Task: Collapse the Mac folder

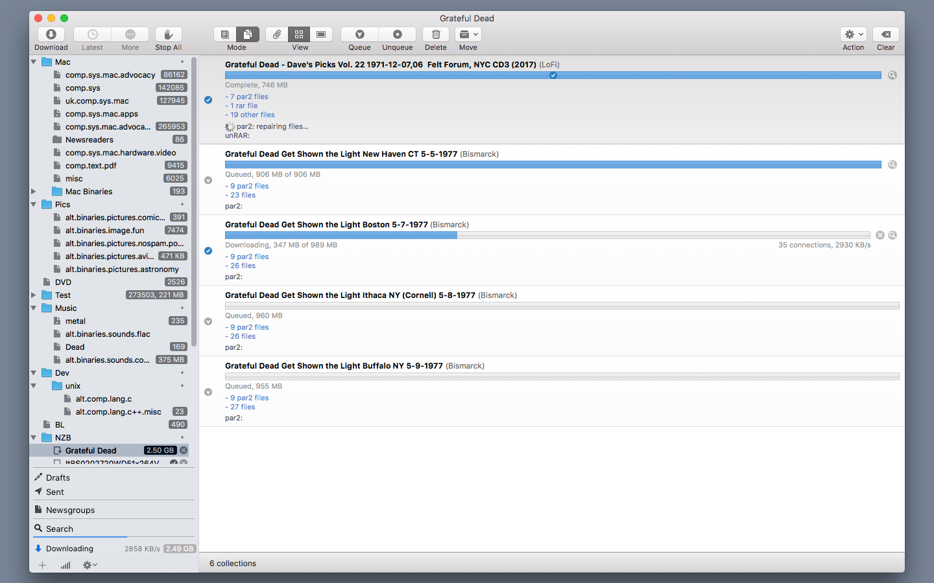Action: point(34,62)
